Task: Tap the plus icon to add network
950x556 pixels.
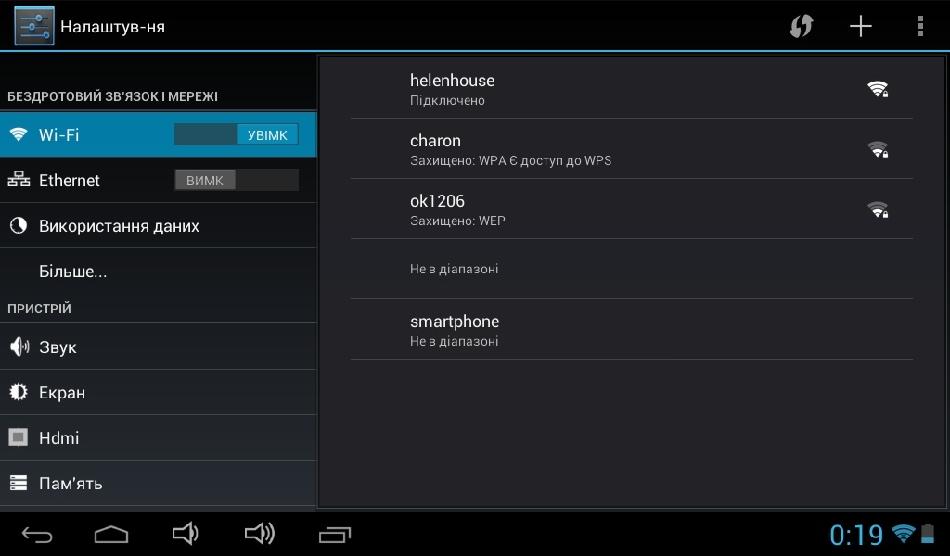Action: tap(861, 26)
